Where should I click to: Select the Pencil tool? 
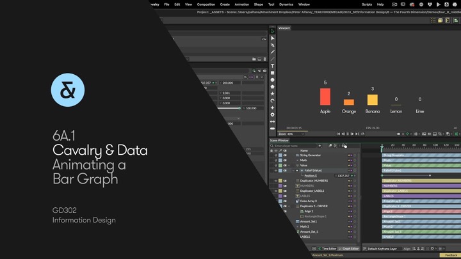pyautogui.click(x=273, y=52)
